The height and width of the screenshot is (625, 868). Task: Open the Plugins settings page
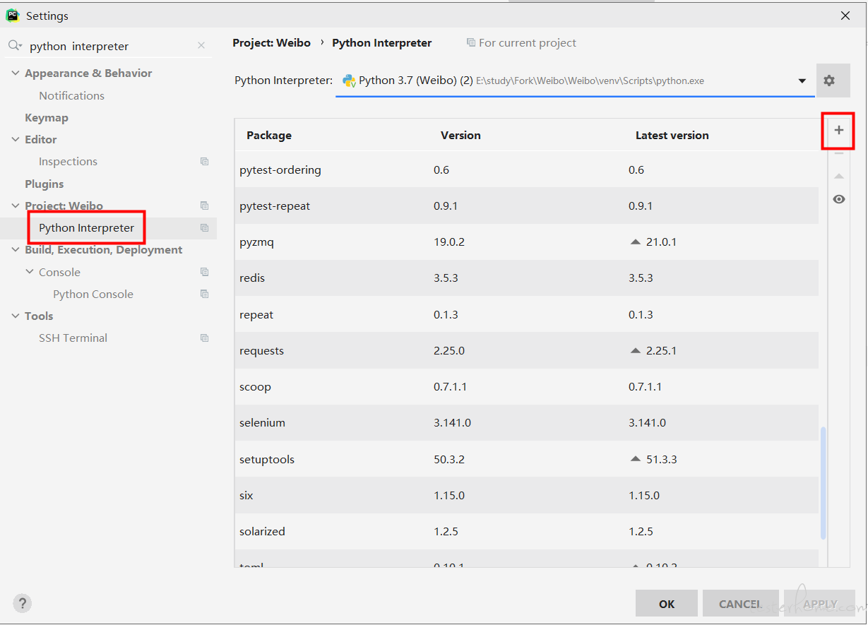tap(44, 184)
